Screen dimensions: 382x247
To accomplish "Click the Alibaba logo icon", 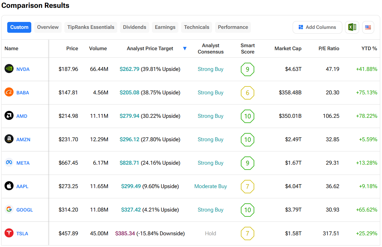I will click(9, 92).
